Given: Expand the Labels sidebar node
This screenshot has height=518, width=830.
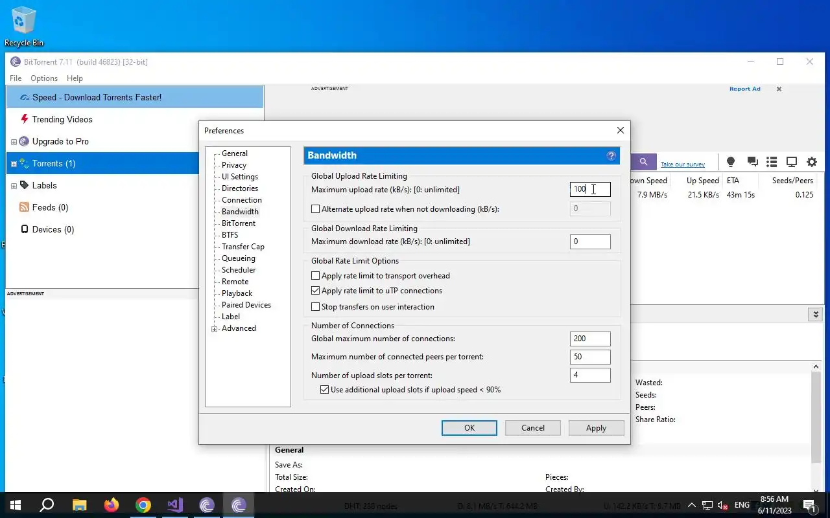Looking at the screenshot, I should point(14,186).
